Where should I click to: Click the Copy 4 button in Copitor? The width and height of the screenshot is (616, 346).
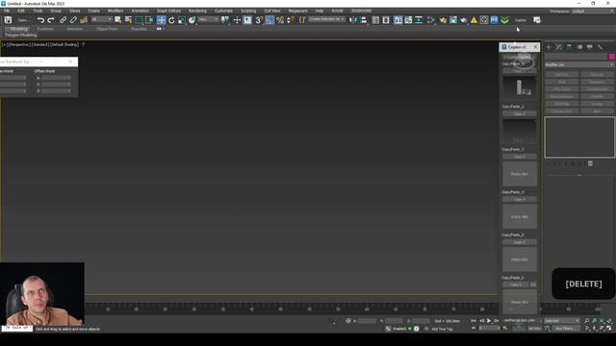point(520,199)
